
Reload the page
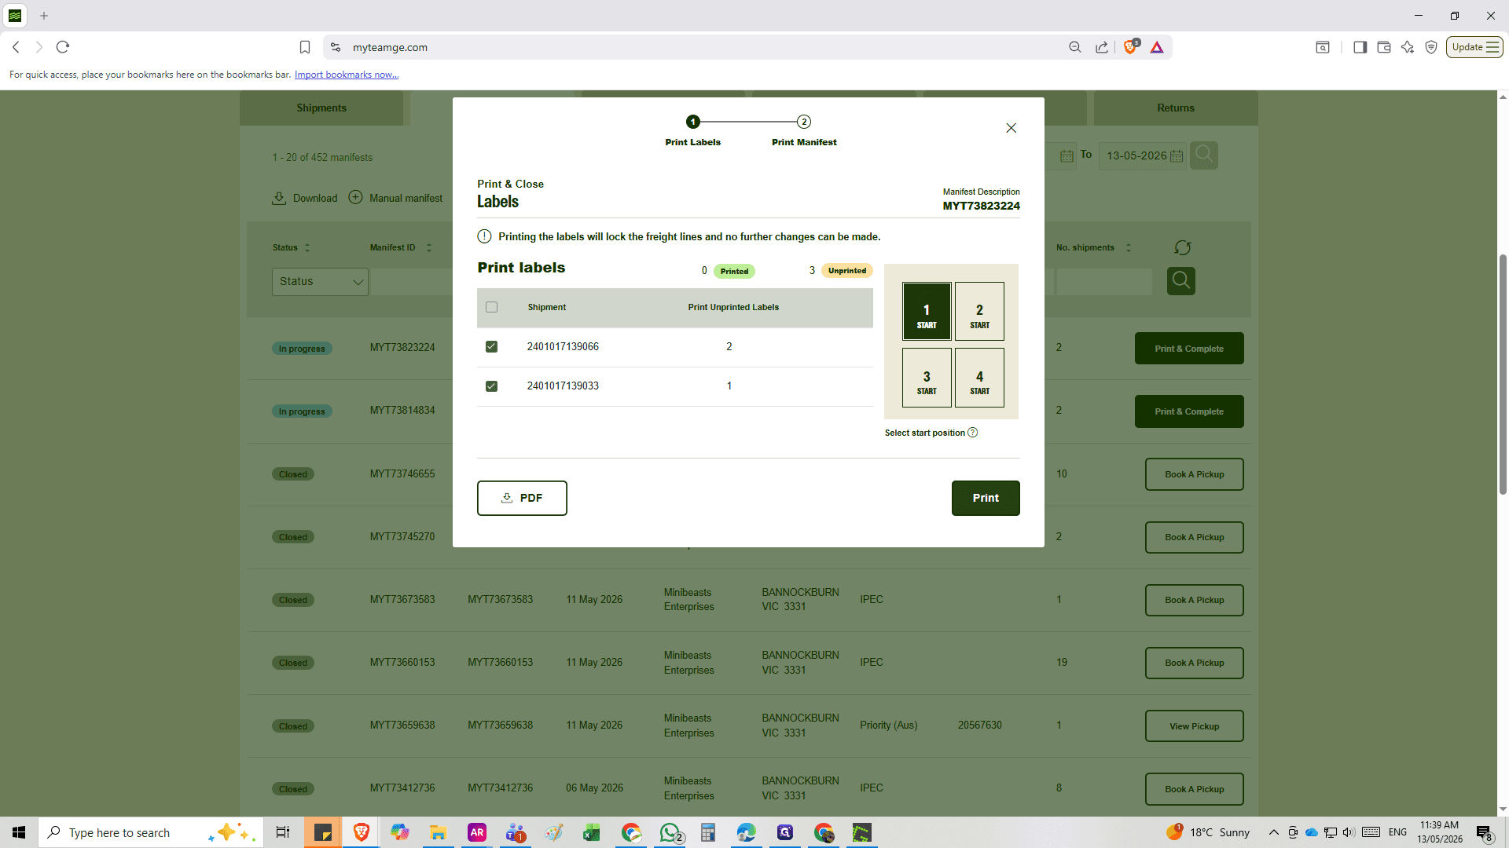[x=63, y=47]
